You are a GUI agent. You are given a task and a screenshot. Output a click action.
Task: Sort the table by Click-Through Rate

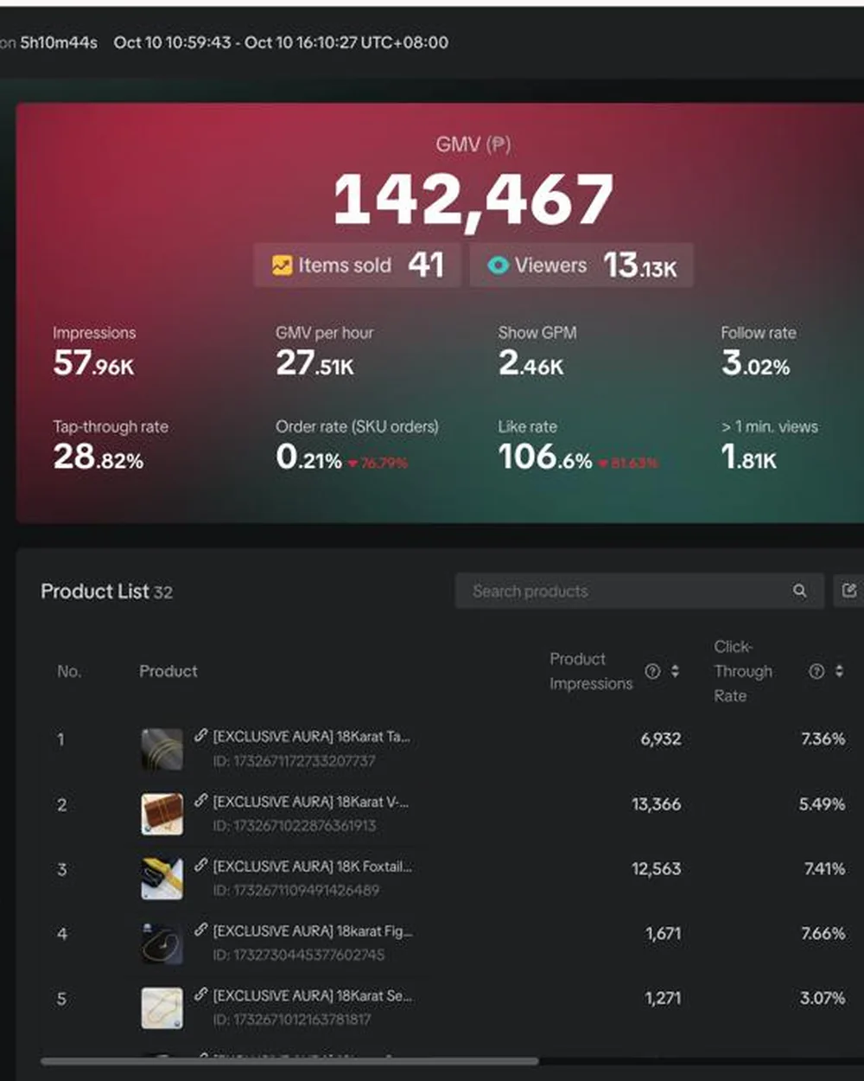pyautogui.click(x=838, y=671)
